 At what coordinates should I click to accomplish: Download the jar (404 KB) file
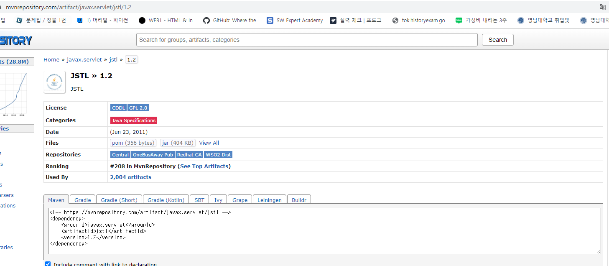coord(178,143)
